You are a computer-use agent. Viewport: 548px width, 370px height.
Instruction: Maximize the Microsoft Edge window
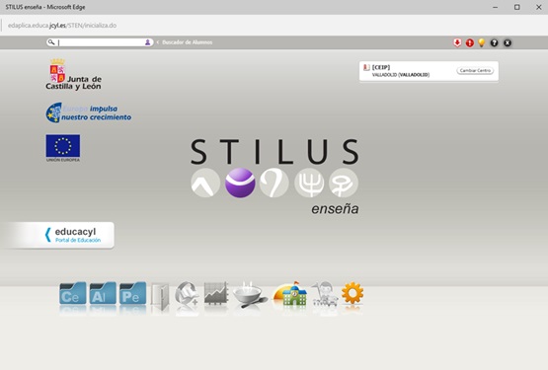click(x=516, y=7)
